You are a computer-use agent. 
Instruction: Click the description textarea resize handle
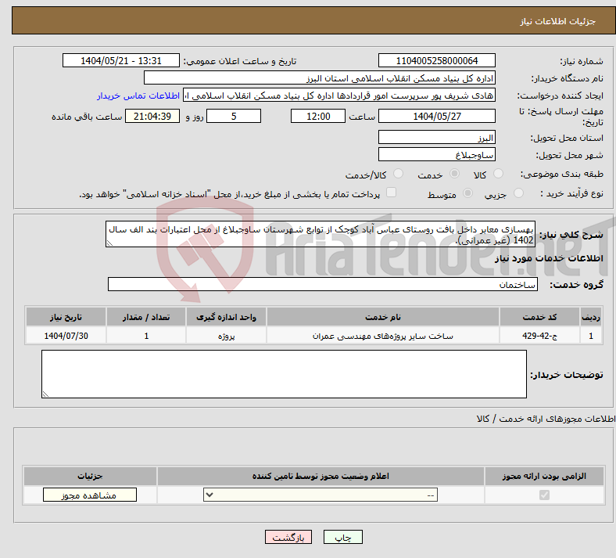click(x=109, y=243)
